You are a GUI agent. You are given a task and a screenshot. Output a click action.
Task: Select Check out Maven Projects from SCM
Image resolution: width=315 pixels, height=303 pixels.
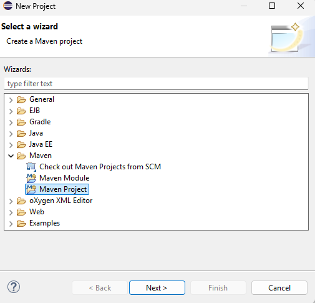click(100, 167)
